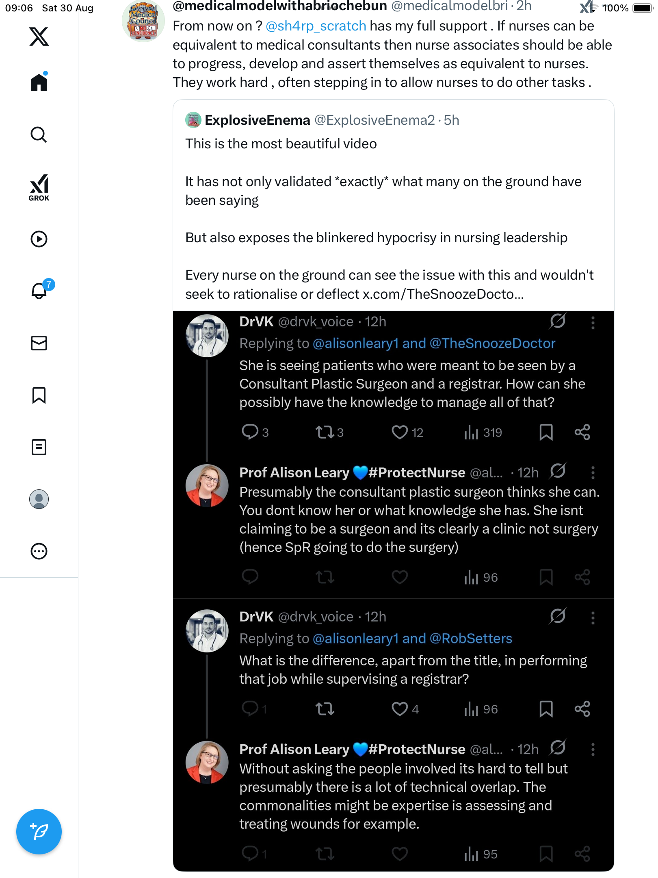Screen dimensions: 658x878
Task: Open the Messages envelope icon
Action: tap(39, 343)
